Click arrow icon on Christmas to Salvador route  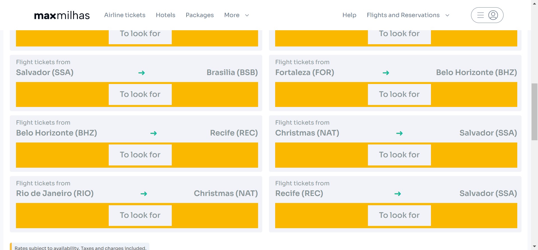click(x=399, y=133)
